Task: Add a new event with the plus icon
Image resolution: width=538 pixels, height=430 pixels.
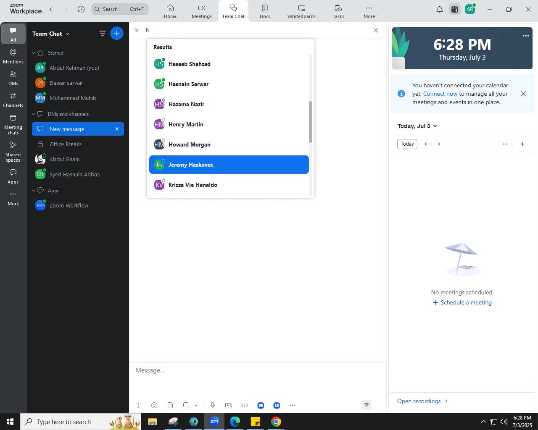Action: 522,144
